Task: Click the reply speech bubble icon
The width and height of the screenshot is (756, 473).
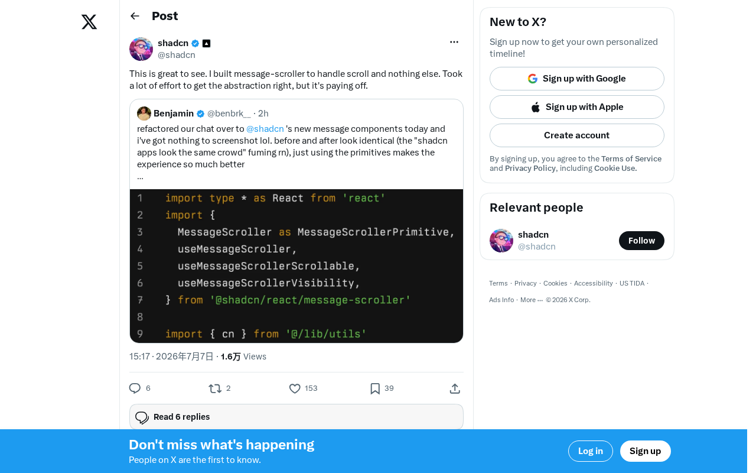Action: point(135,388)
